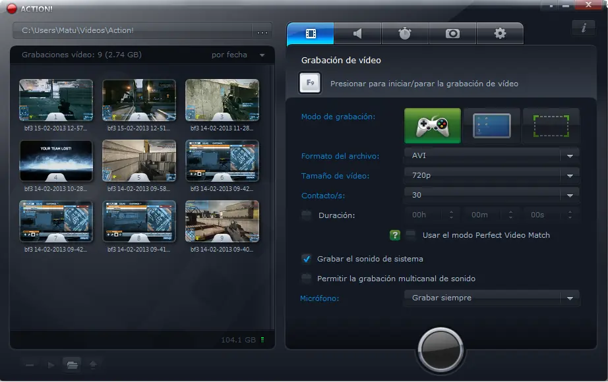Click the red ACTION! logo icon

[12, 9]
